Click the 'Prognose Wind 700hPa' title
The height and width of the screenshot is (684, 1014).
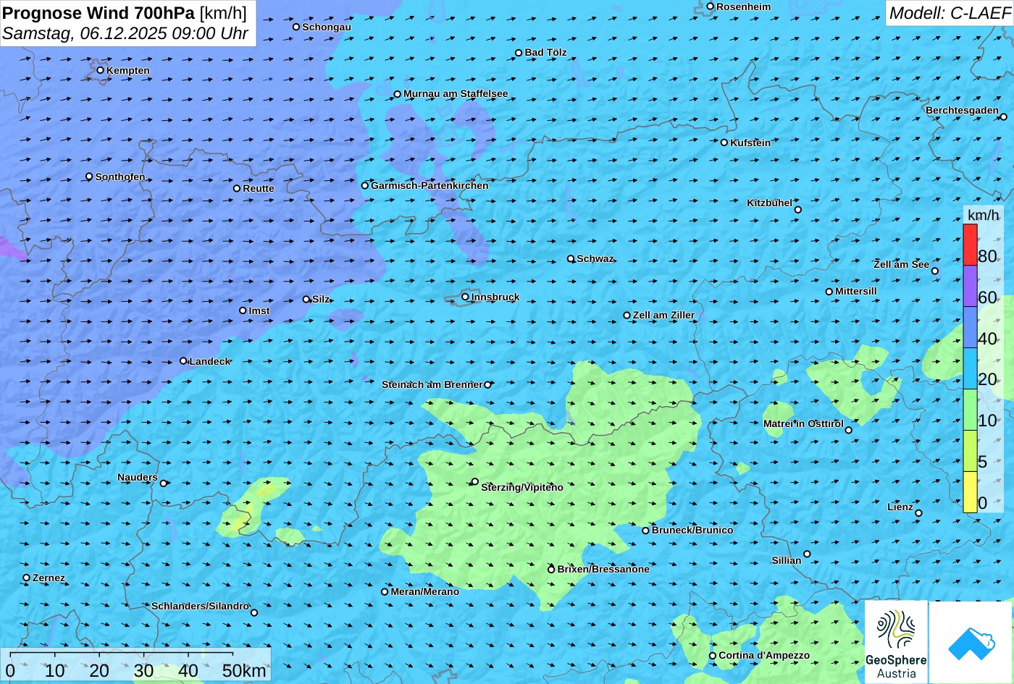tap(99, 12)
